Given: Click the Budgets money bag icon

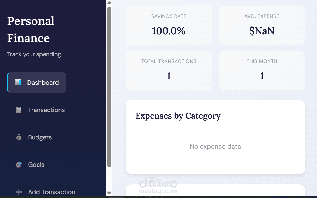Looking at the screenshot, I should [19, 137].
